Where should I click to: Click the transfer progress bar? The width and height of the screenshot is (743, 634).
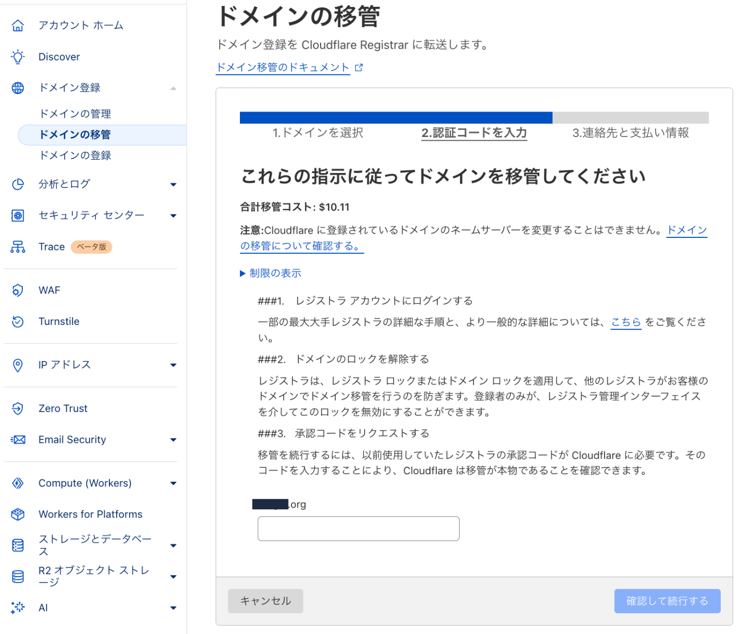474,118
